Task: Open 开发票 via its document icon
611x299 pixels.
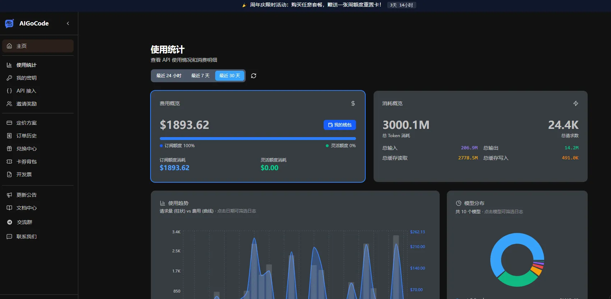Action: click(9, 174)
